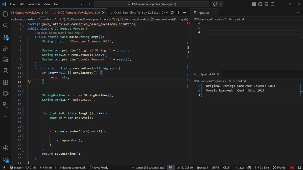Open problems panel showing 14 errors
This screenshot has width=303, height=170.
48,167
